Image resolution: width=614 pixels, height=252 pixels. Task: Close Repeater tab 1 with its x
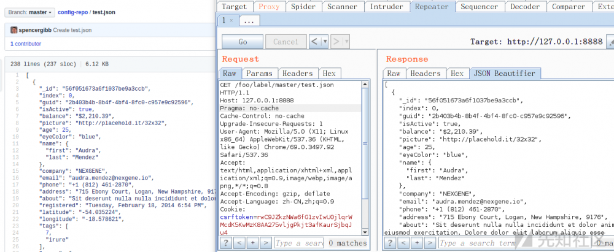pos(231,20)
